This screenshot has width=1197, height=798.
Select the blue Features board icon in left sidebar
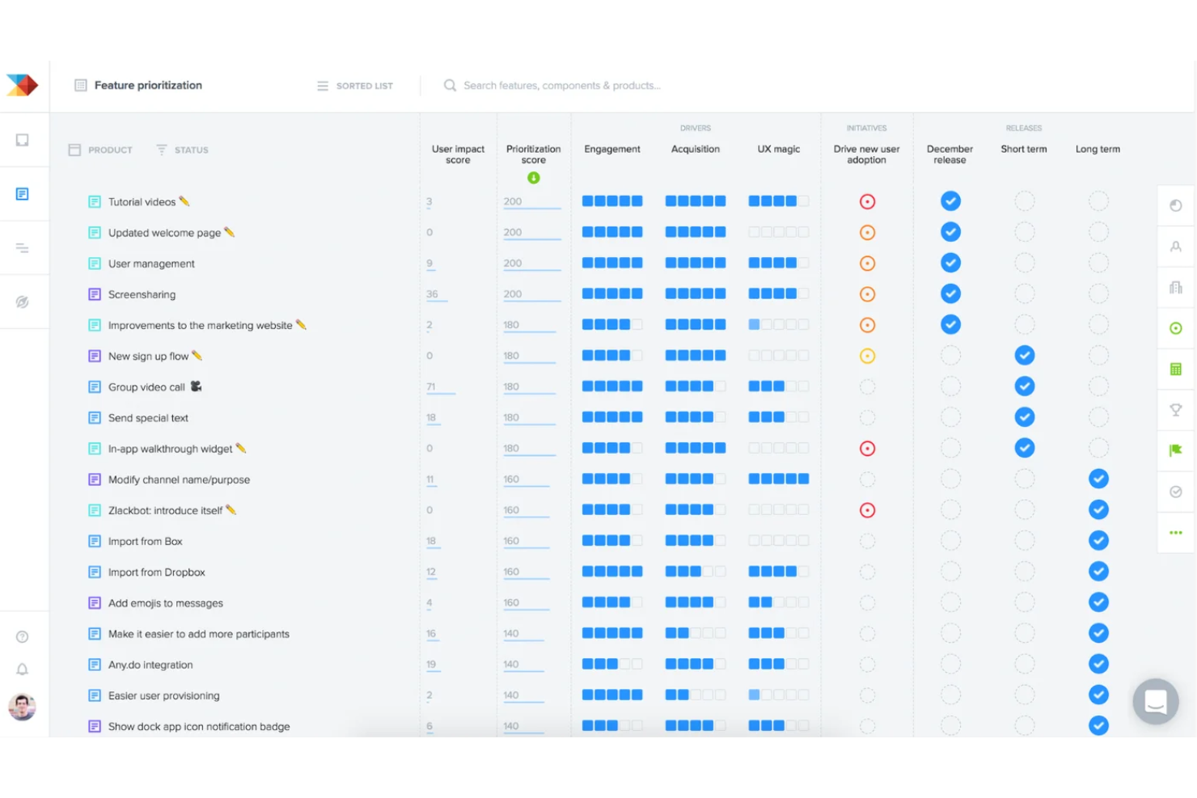23,194
